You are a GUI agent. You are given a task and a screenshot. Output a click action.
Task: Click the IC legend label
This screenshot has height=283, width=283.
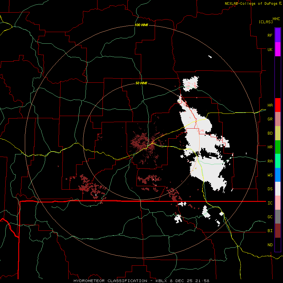pos(270,203)
